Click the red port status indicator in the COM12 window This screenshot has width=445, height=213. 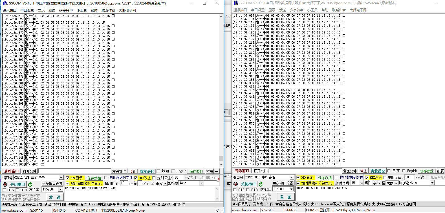5,184
